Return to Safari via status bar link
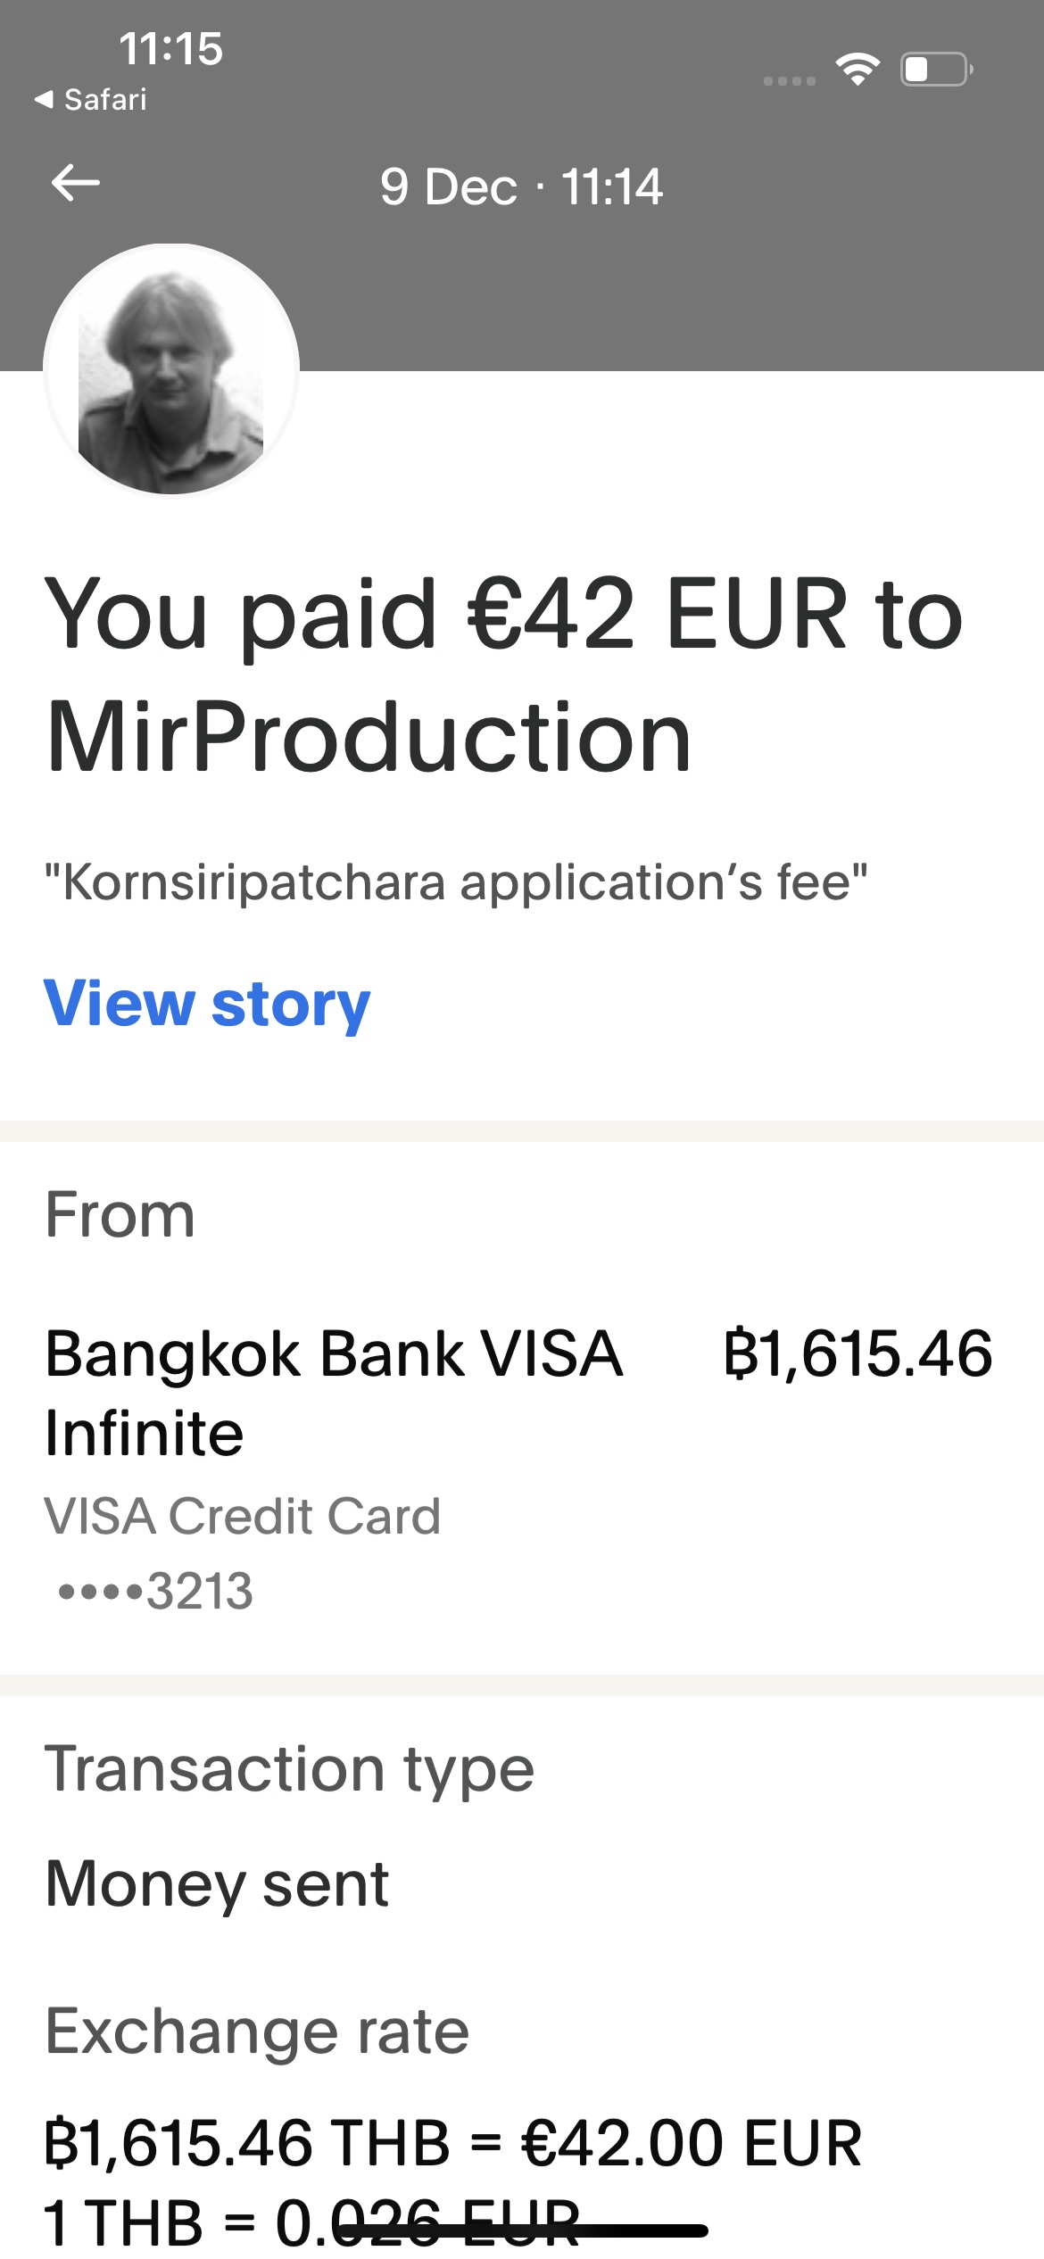1044x2259 pixels. click(91, 100)
